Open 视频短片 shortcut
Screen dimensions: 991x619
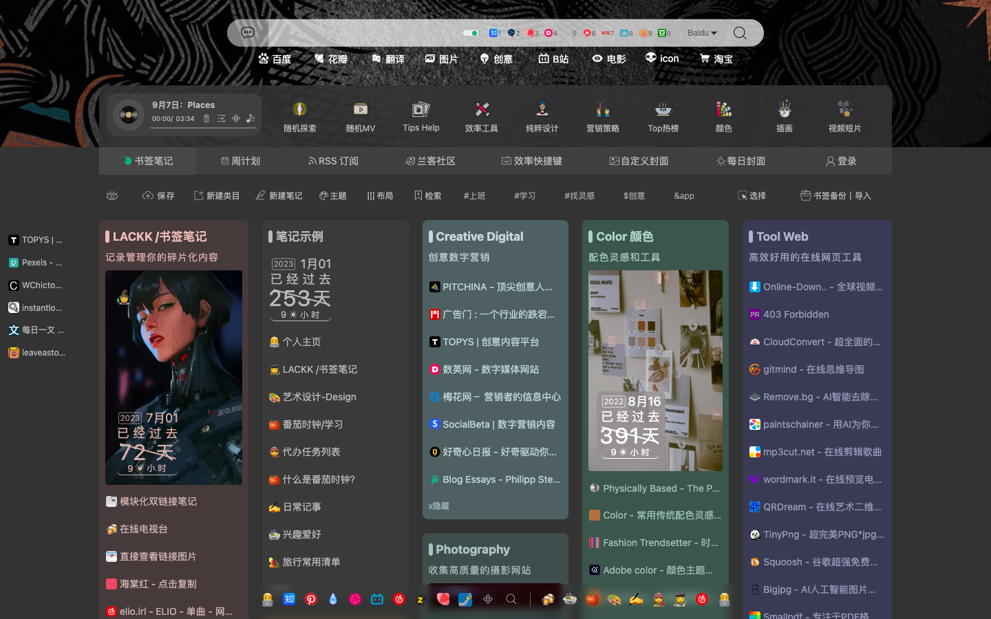point(845,116)
